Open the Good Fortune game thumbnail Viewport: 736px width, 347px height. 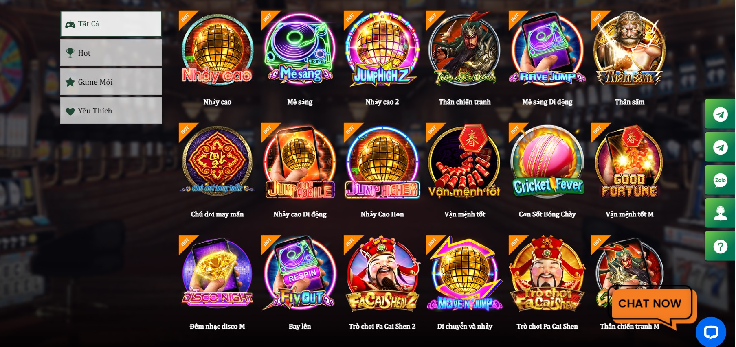coord(629,161)
